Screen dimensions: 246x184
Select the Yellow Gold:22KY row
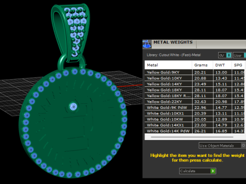click(195, 102)
